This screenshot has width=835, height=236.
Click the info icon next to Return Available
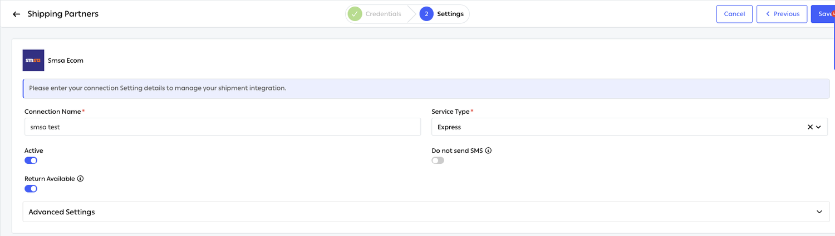pos(80,179)
